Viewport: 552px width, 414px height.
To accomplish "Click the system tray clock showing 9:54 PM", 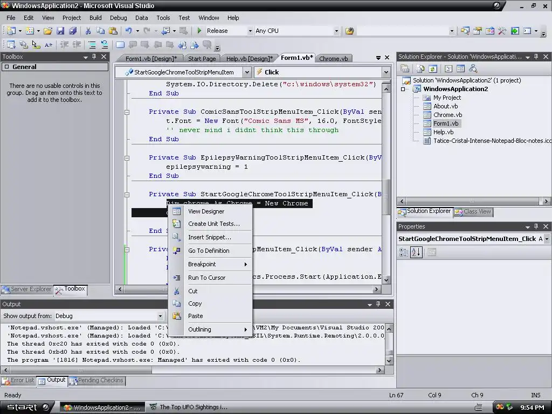I will (532, 408).
